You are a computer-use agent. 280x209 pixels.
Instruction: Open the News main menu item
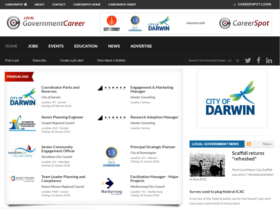(x=114, y=46)
